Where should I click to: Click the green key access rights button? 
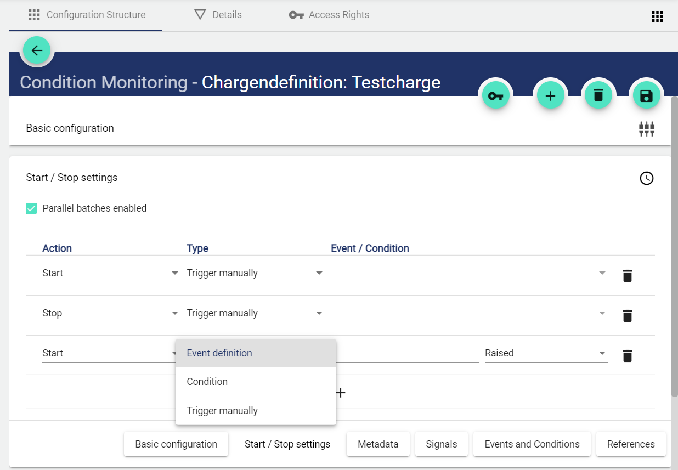pyautogui.click(x=495, y=96)
